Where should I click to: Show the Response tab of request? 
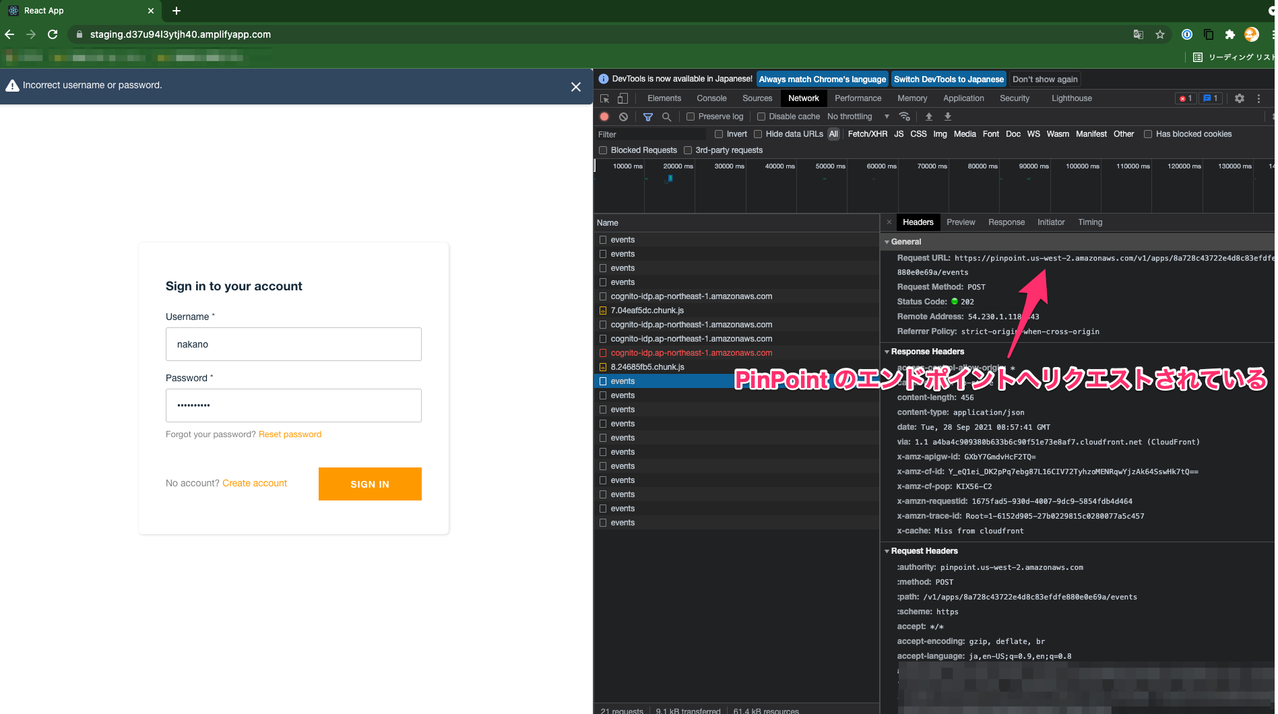point(1007,222)
